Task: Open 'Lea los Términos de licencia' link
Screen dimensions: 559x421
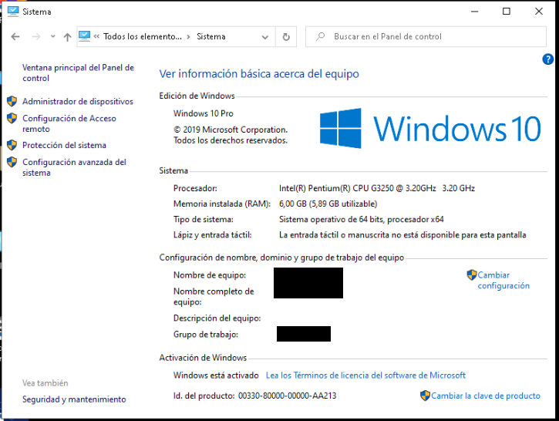Action: (365, 376)
